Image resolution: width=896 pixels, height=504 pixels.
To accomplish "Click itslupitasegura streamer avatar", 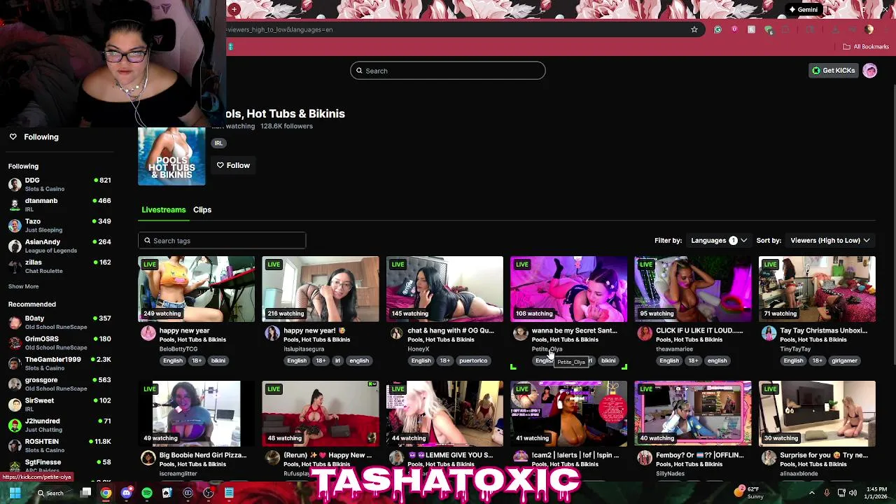I will click(272, 333).
